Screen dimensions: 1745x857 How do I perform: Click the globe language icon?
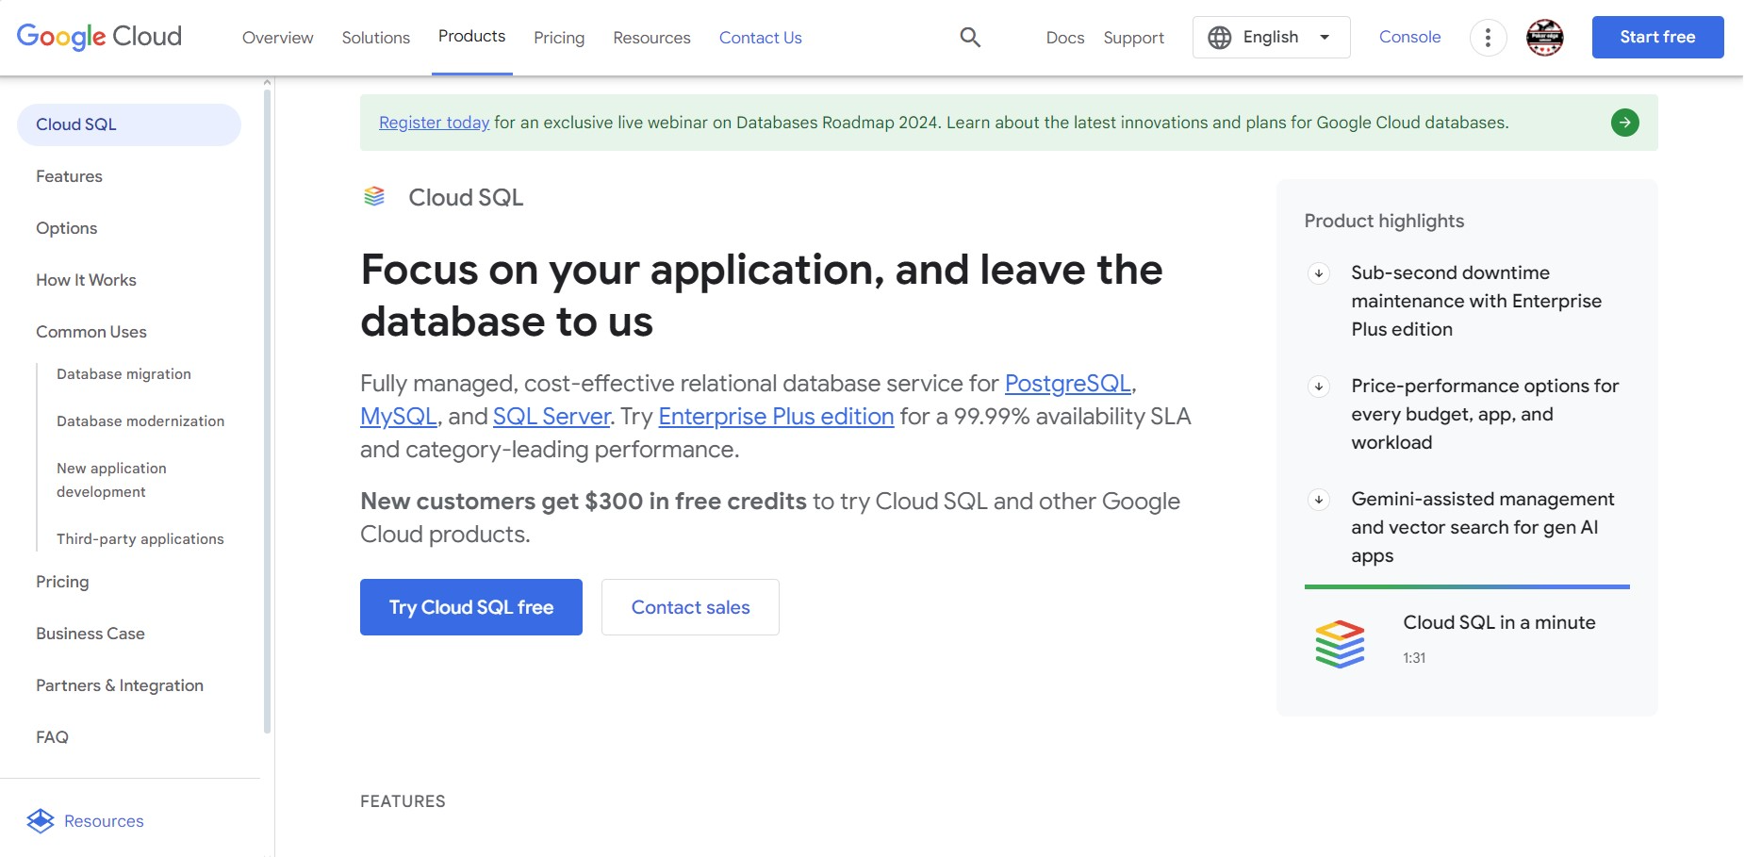pyautogui.click(x=1220, y=38)
